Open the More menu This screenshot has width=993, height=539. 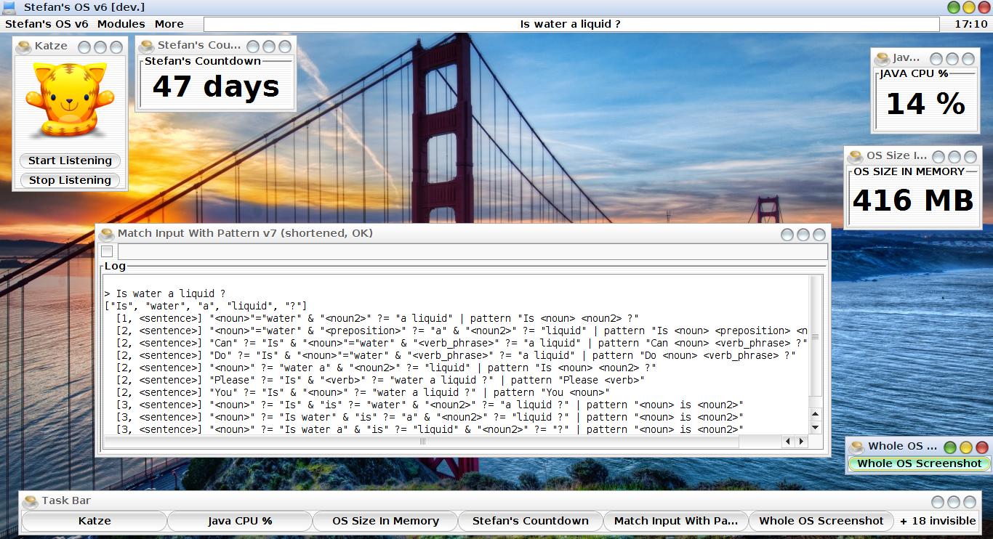(169, 24)
